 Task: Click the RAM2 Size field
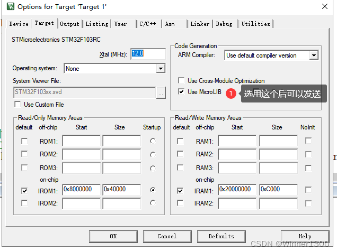(x=279, y=154)
